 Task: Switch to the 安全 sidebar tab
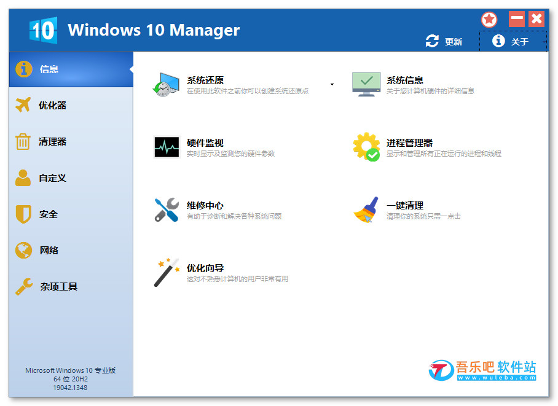(x=71, y=214)
